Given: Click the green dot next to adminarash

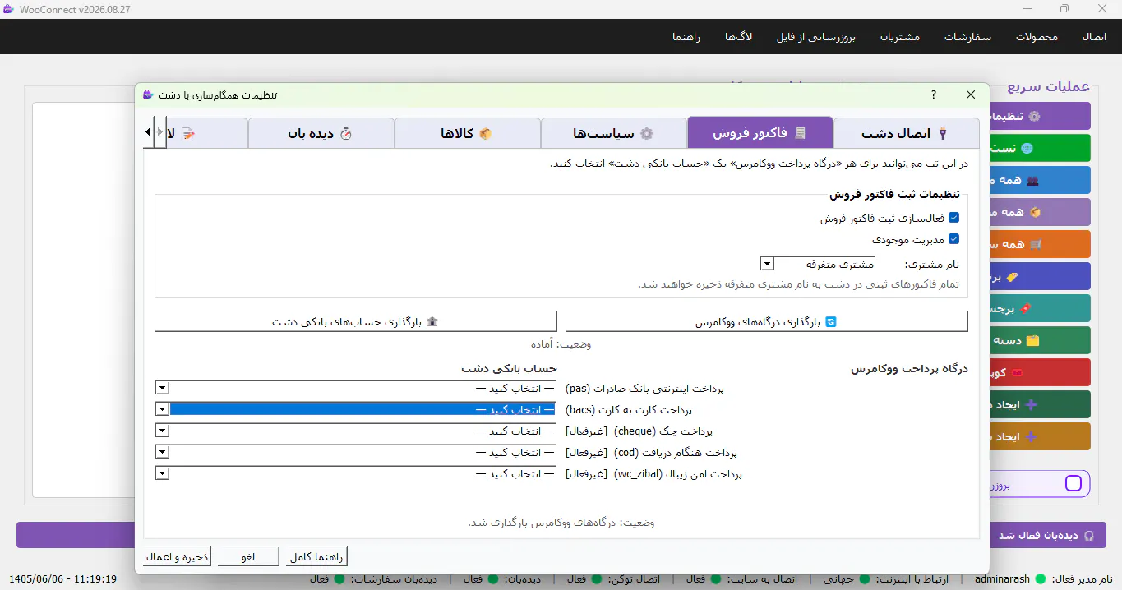Looking at the screenshot, I should [x=1041, y=579].
